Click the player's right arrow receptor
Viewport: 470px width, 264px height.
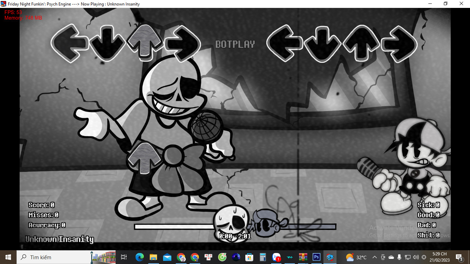[x=398, y=44]
